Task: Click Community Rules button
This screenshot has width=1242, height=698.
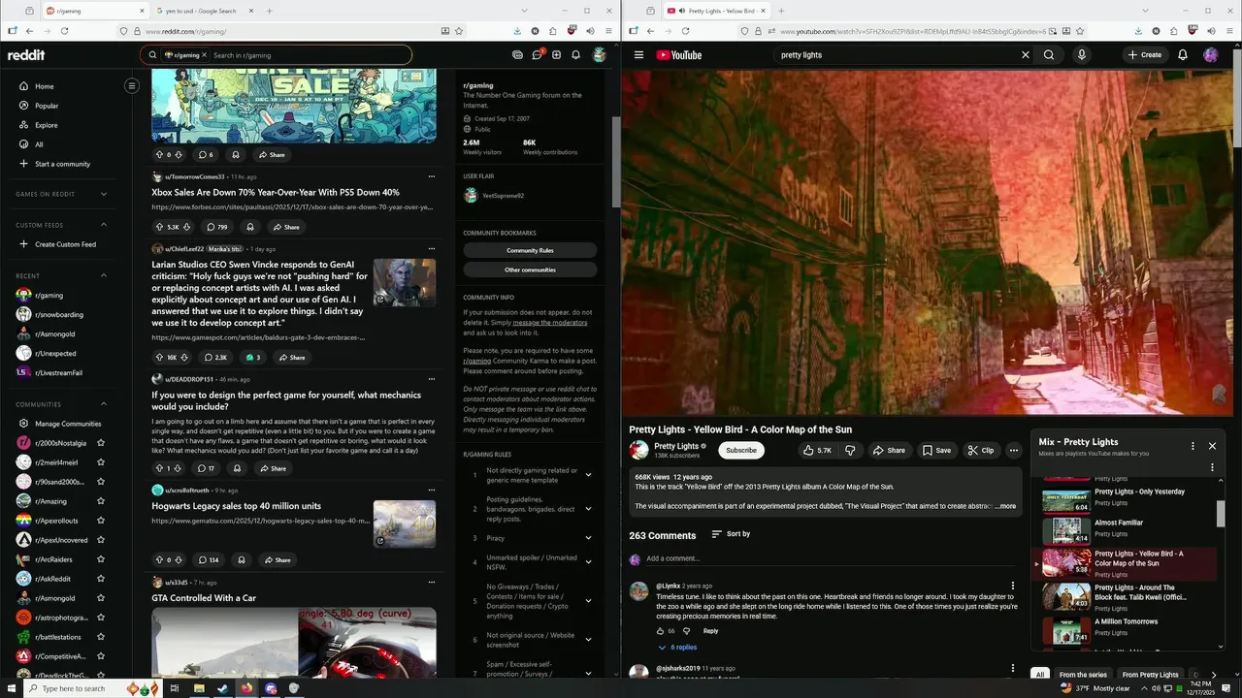Action: click(x=530, y=250)
